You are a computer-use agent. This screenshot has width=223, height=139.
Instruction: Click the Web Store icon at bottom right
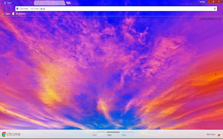click(x=219, y=134)
